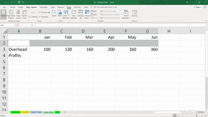This screenshot has width=208, height=117.
Task: Set zoom to 100%
Action: tap(59, 13)
